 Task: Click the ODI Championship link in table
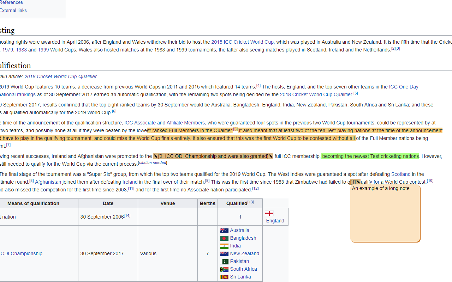pos(21,253)
